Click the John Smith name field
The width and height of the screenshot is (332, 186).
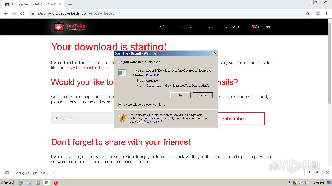82,118
